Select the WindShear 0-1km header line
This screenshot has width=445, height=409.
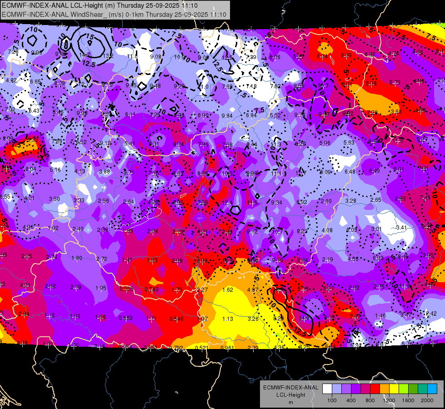coord(114,15)
